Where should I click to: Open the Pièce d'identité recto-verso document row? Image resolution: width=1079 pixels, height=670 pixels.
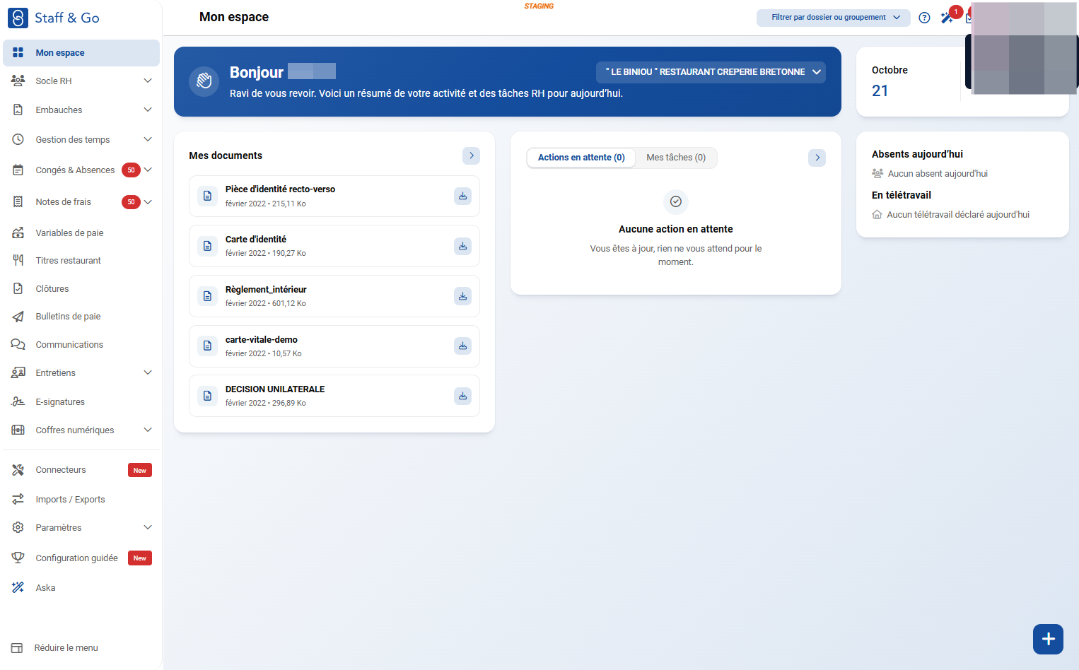coord(334,196)
